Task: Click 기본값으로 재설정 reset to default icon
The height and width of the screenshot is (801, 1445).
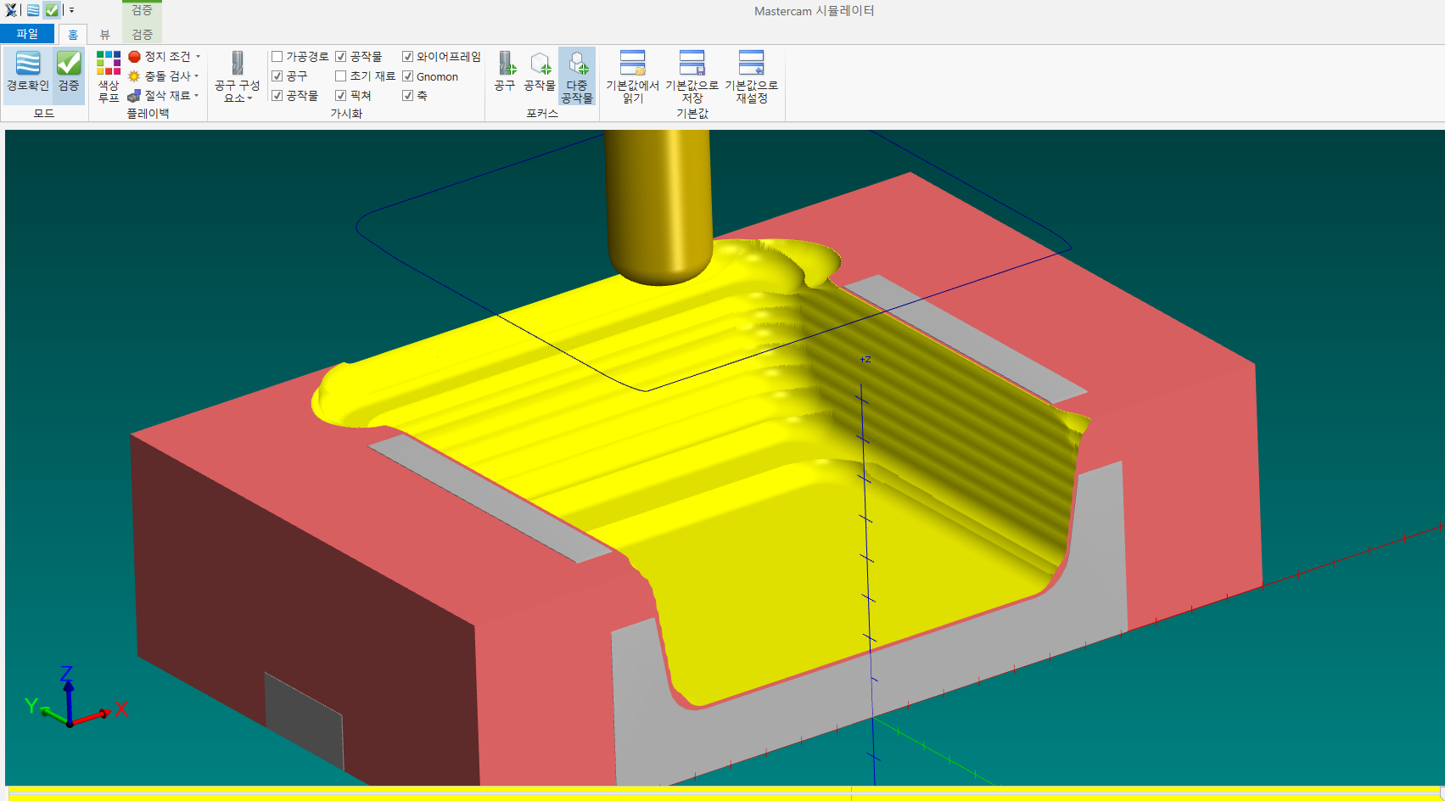Action: (x=752, y=76)
